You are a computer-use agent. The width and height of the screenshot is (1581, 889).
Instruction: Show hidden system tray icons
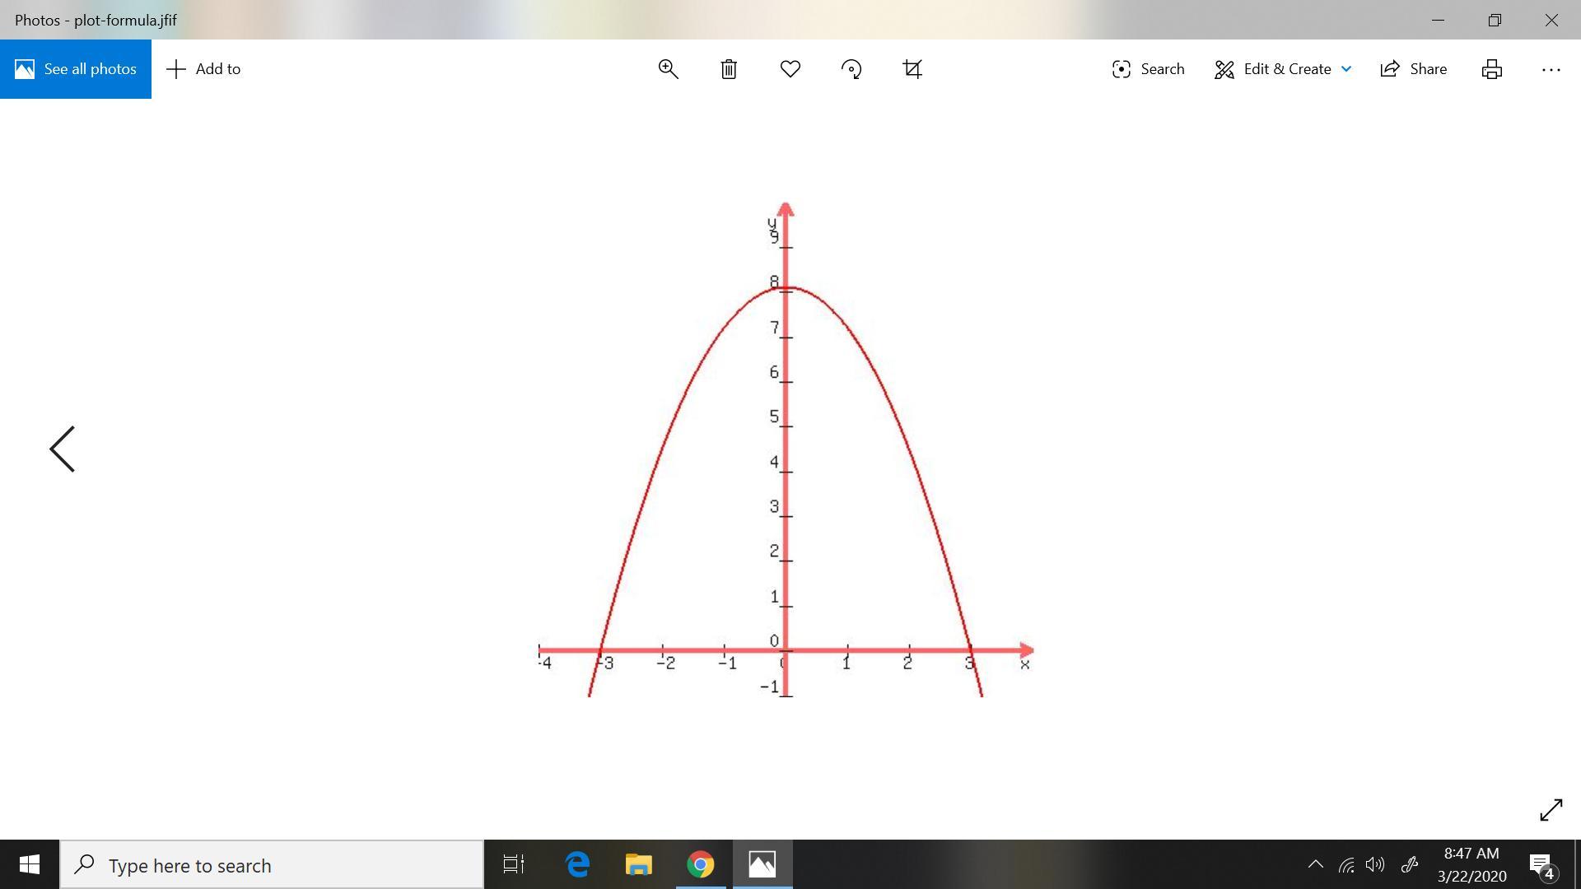1316,864
